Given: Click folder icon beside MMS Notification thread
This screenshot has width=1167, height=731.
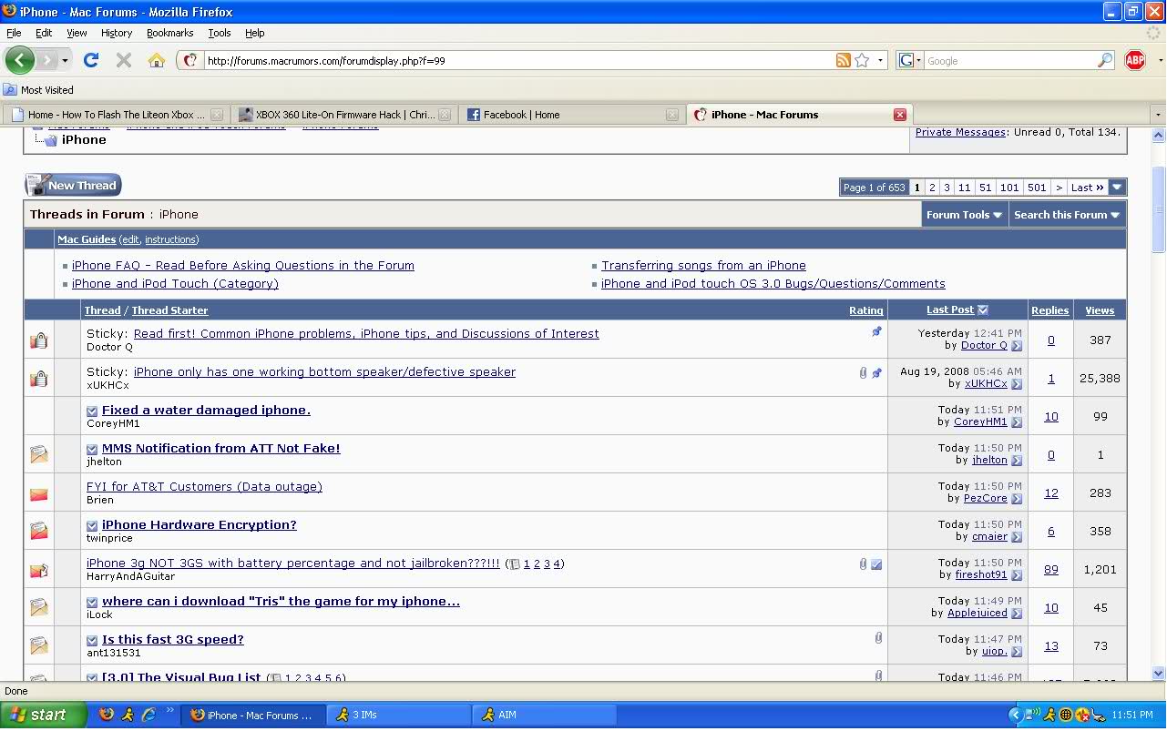Looking at the screenshot, I should 38,454.
